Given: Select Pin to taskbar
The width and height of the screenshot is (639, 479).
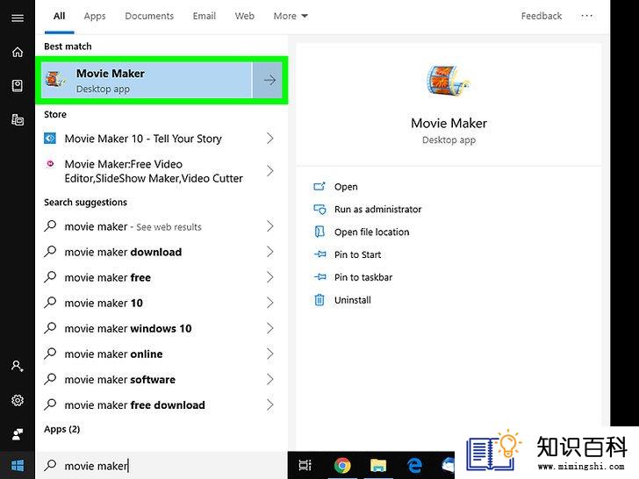Looking at the screenshot, I should [x=363, y=277].
